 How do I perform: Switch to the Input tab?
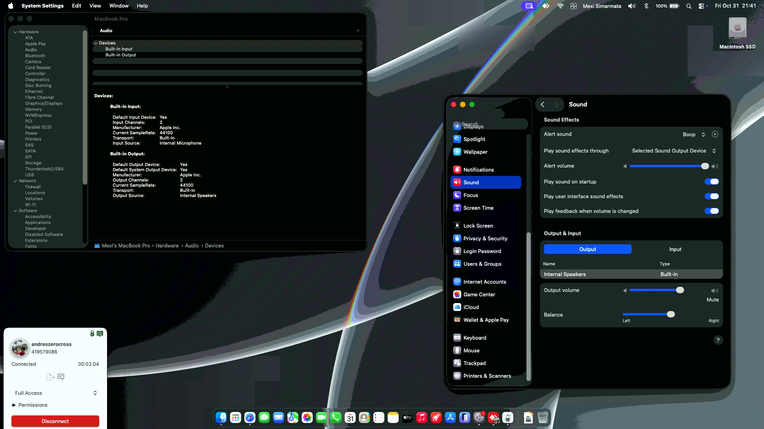pyautogui.click(x=675, y=249)
